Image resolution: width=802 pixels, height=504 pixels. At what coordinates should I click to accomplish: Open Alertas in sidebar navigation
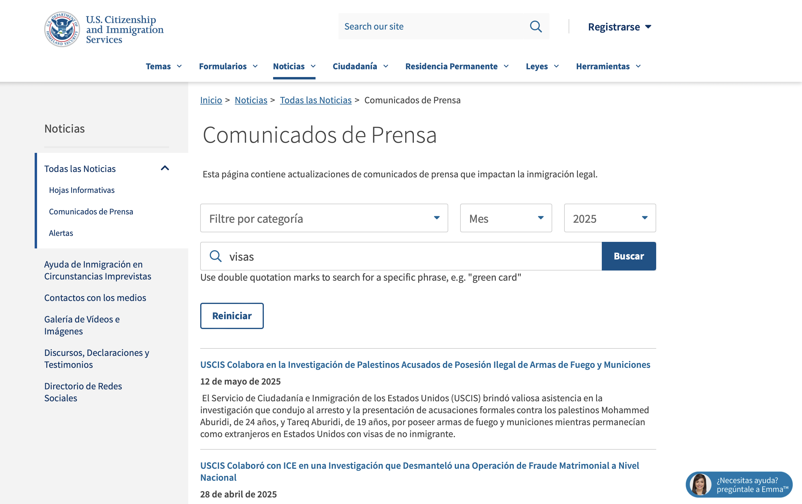pos(61,233)
